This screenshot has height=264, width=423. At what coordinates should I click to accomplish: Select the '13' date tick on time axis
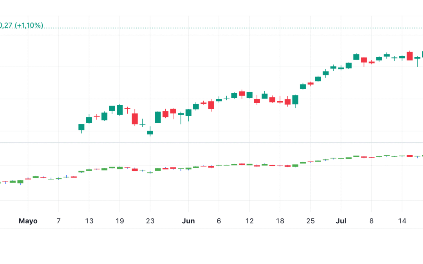tap(89, 221)
